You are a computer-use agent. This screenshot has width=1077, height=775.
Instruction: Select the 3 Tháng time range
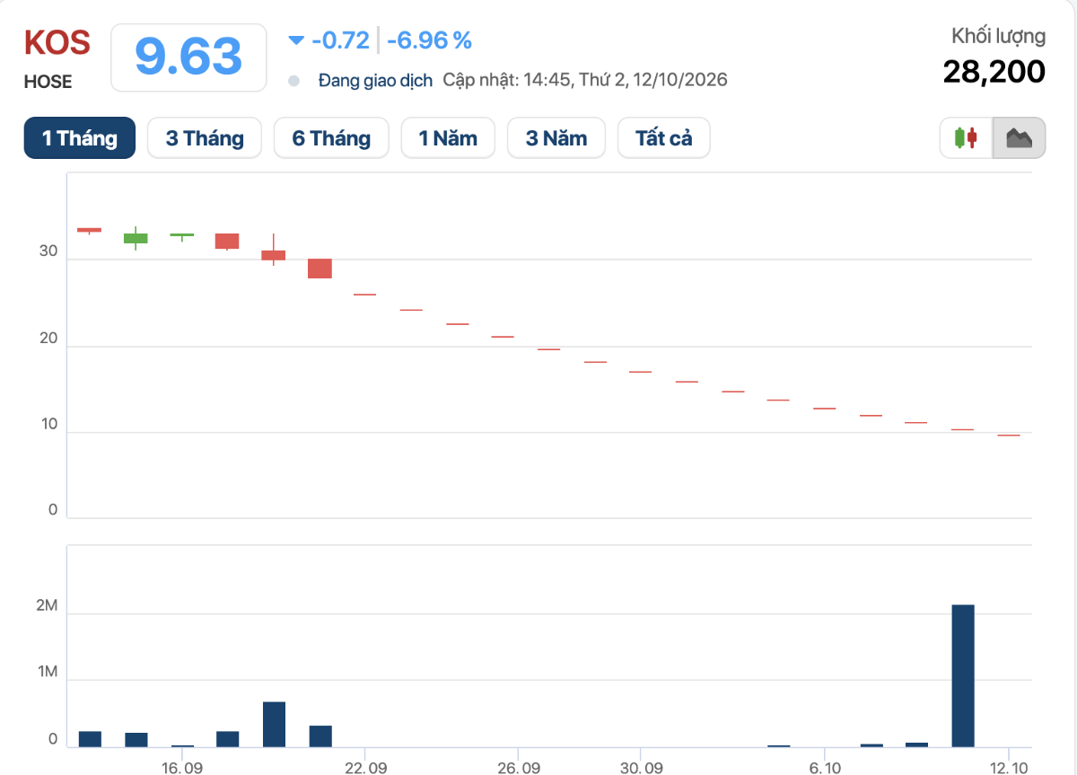tap(205, 138)
